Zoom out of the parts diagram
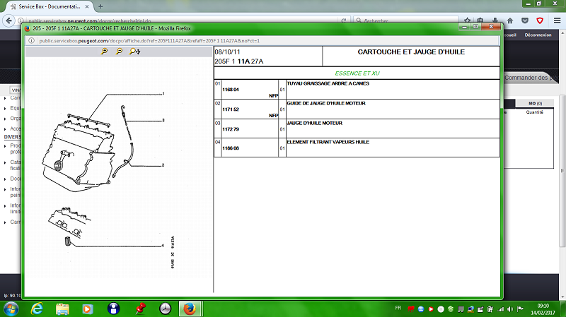This screenshot has width=566, height=317. click(x=119, y=52)
